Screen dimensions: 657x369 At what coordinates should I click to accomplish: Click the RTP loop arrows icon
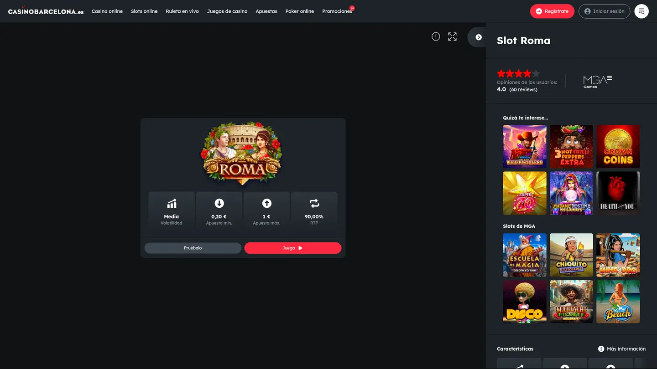point(314,203)
